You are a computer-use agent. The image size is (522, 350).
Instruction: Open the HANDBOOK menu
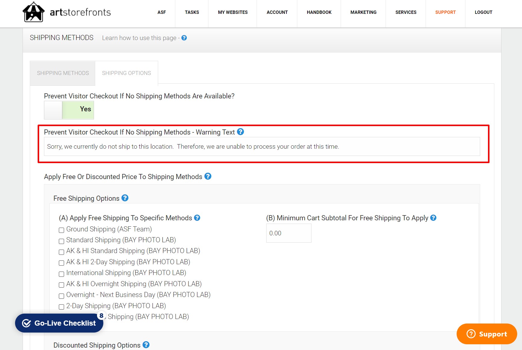coord(319,12)
